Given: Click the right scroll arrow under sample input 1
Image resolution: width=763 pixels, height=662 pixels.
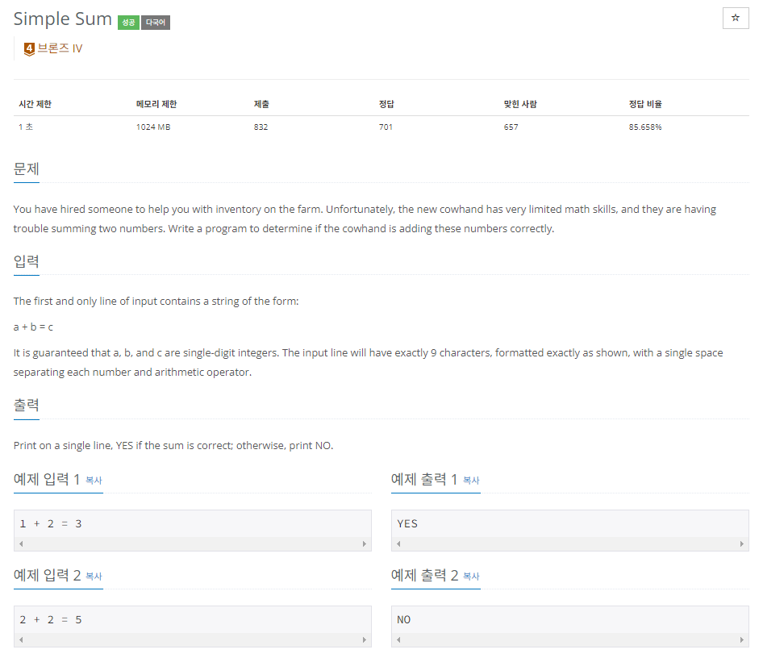Looking at the screenshot, I should (365, 543).
